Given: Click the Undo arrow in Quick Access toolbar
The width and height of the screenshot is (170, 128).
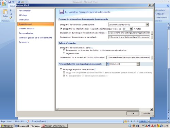Looking at the screenshot, I should pyautogui.click(x=13, y=2).
